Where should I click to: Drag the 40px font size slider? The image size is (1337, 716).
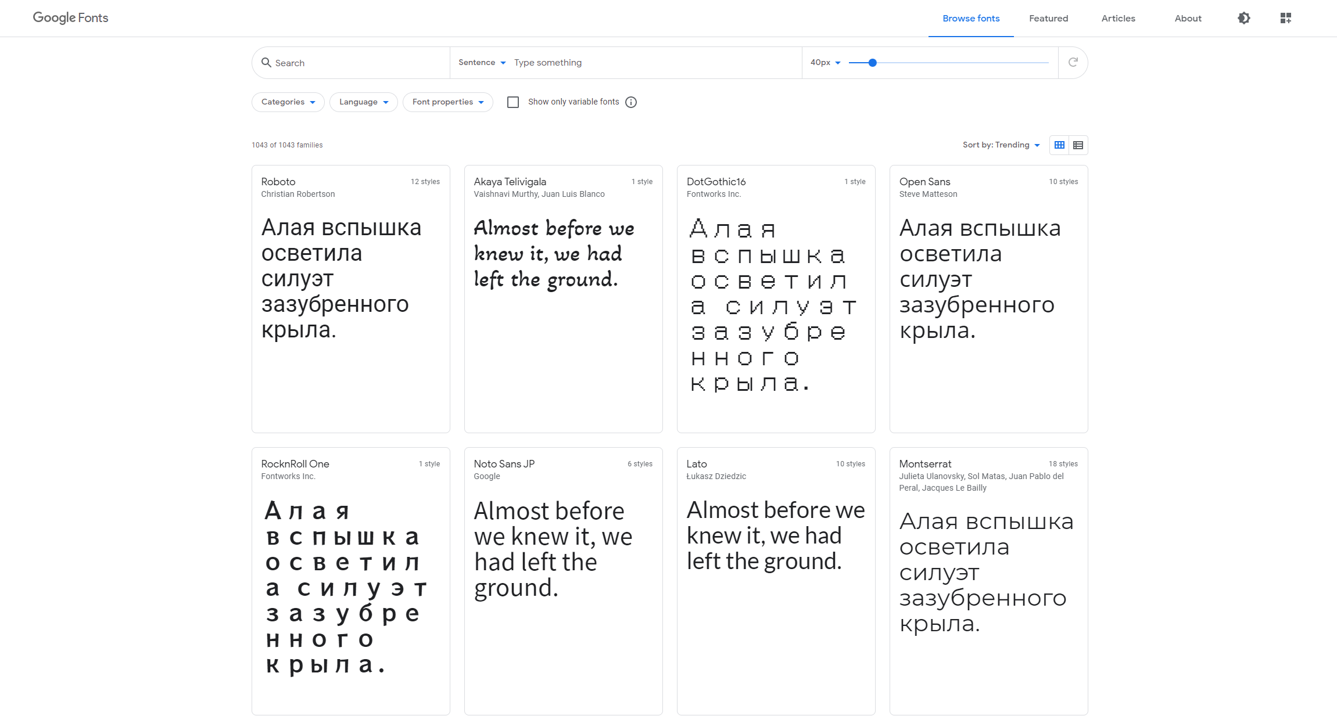[871, 62]
